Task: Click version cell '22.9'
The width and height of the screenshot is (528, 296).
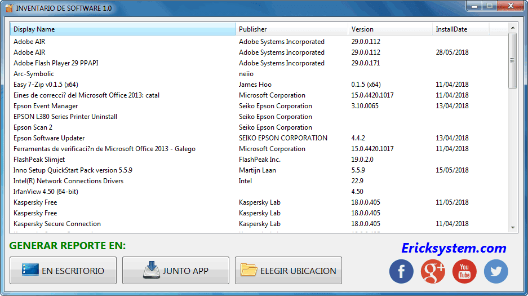Action: (357, 181)
